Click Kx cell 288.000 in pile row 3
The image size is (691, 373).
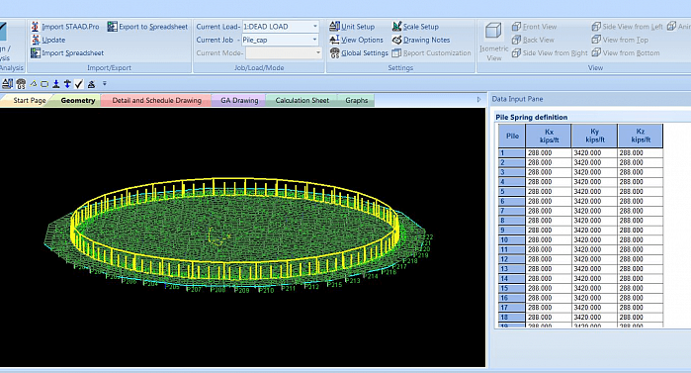pyautogui.click(x=549, y=172)
